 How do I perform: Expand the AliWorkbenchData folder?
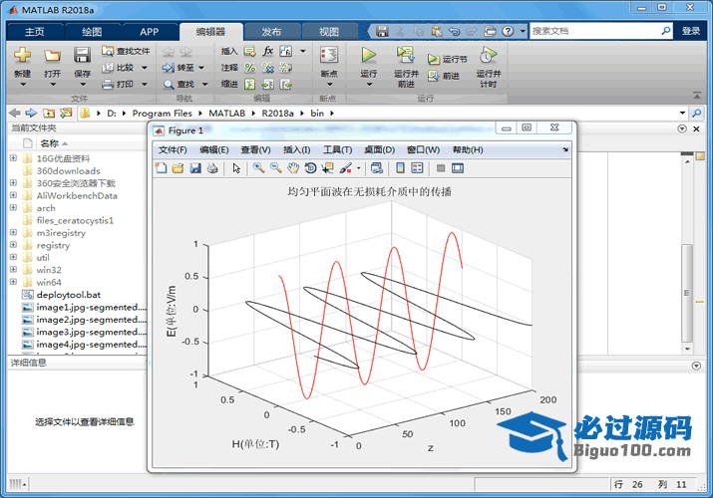(13, 195)
